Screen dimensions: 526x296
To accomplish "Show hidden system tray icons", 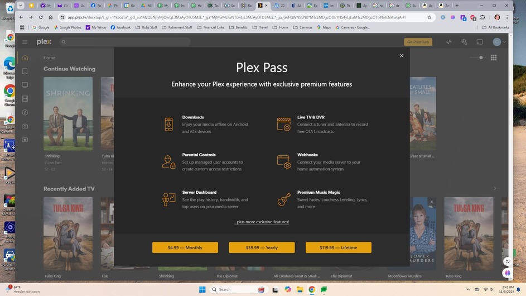I will (468, 289).
